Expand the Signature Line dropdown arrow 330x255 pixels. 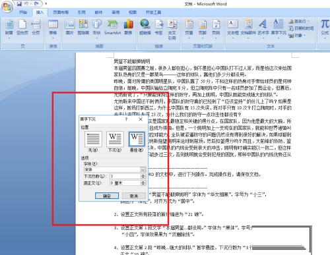coord(308,21)
